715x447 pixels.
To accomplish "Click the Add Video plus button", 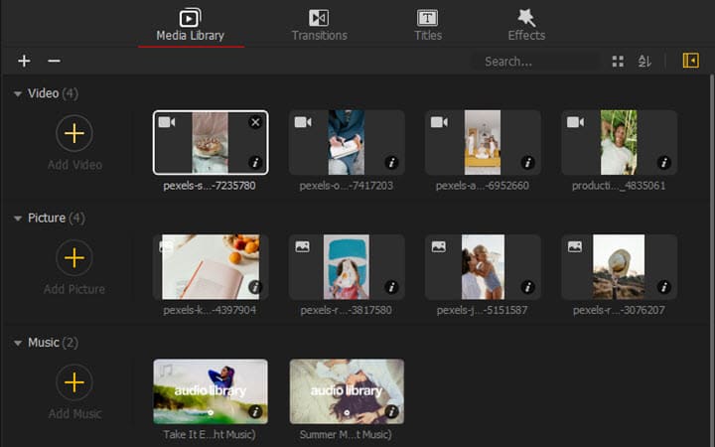I will pos(73,133).
